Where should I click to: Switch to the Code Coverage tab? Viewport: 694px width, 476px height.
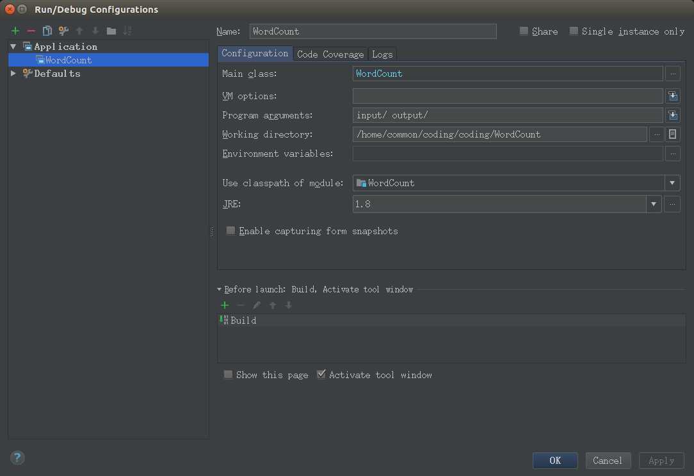point(330,54)
